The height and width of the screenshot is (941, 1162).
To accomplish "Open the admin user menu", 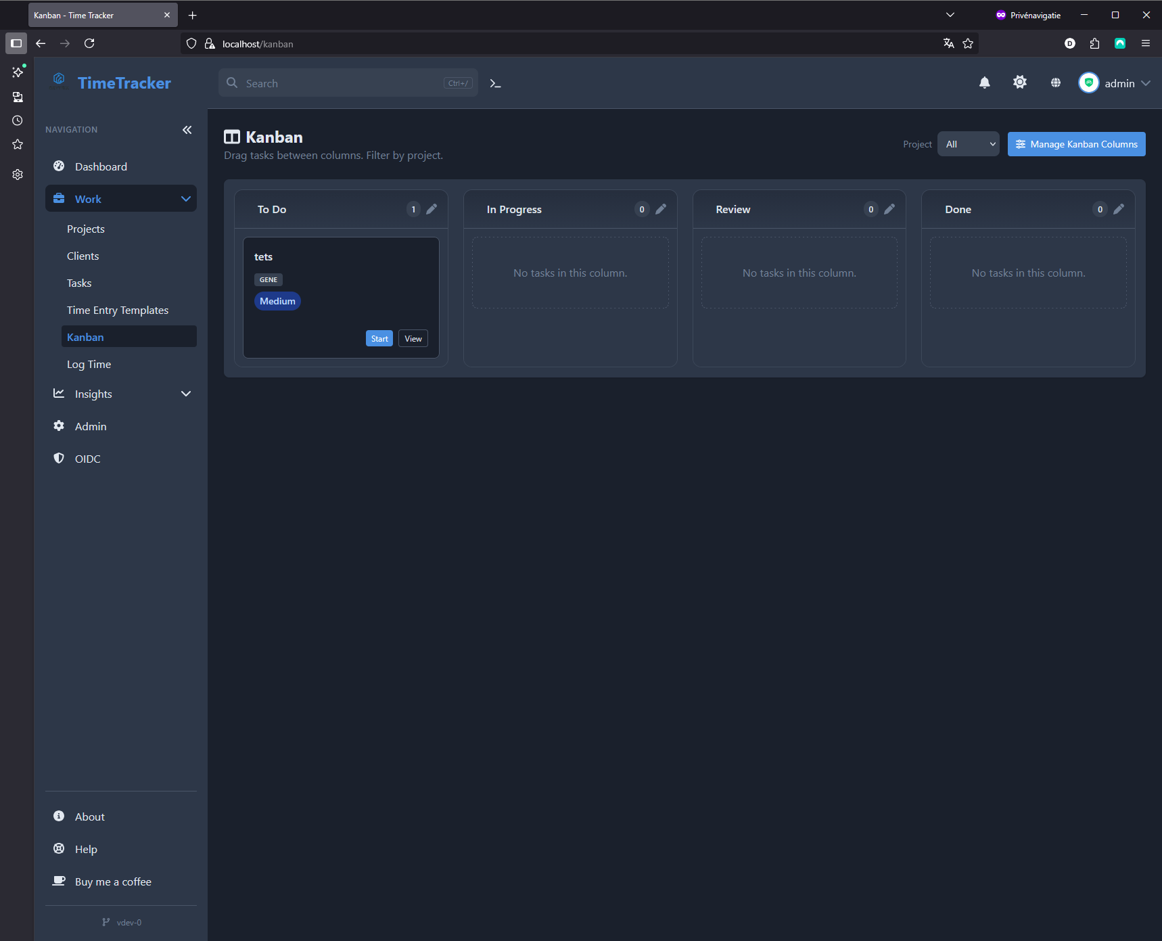I will coord(1115,83).
